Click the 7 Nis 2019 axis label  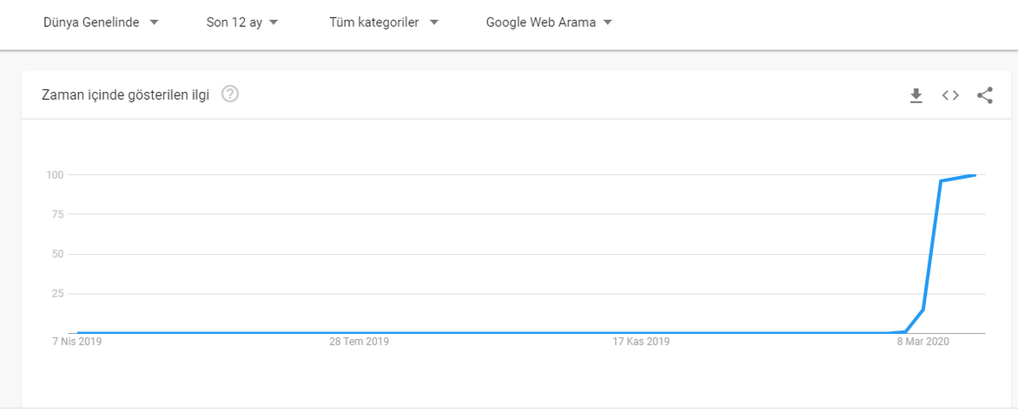[x=76, y=342]
